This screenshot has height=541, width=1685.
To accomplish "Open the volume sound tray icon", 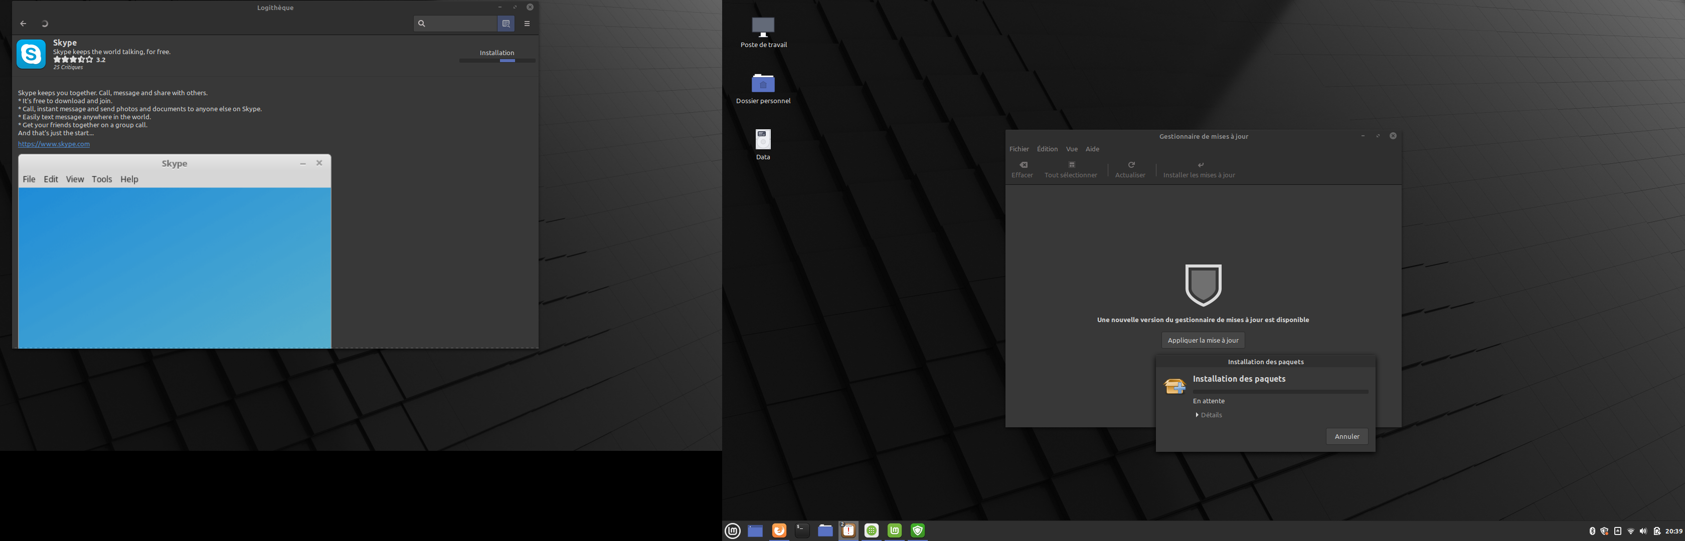I will [1643, 531].
